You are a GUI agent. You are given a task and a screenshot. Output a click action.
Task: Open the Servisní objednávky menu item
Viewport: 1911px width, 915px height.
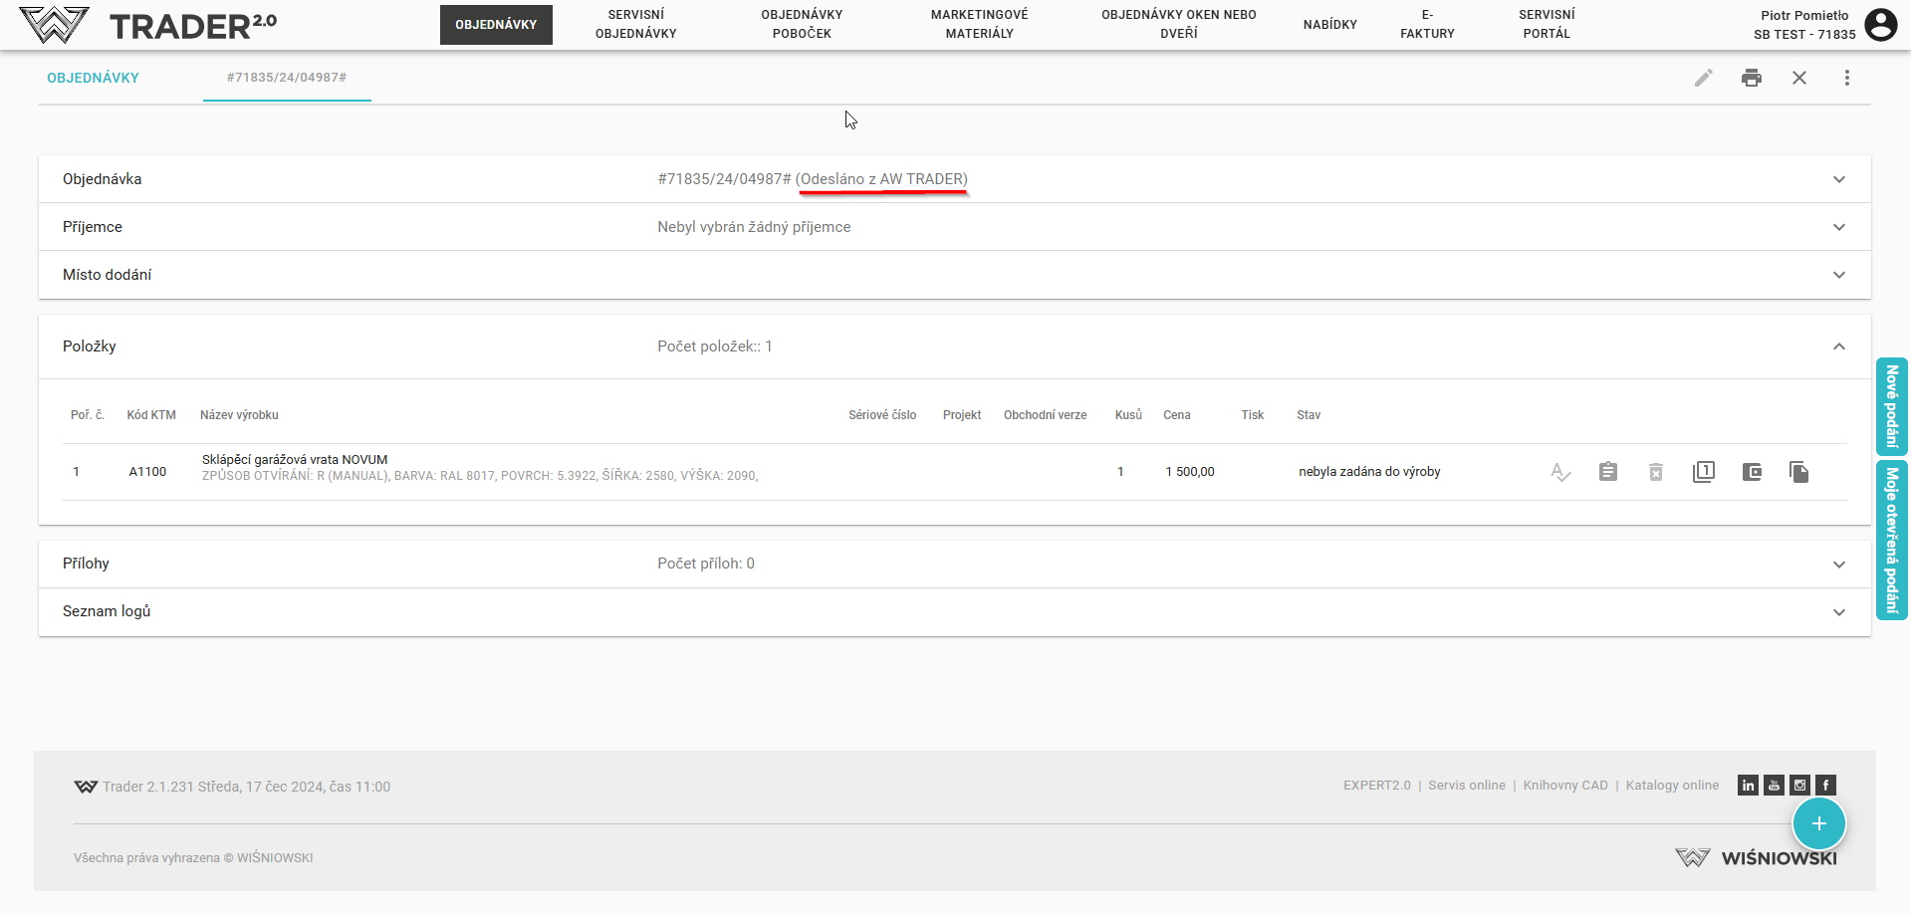(635, 24)
